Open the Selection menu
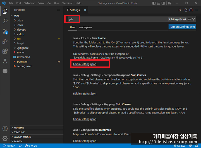201x148 pixels. [30, 3]
